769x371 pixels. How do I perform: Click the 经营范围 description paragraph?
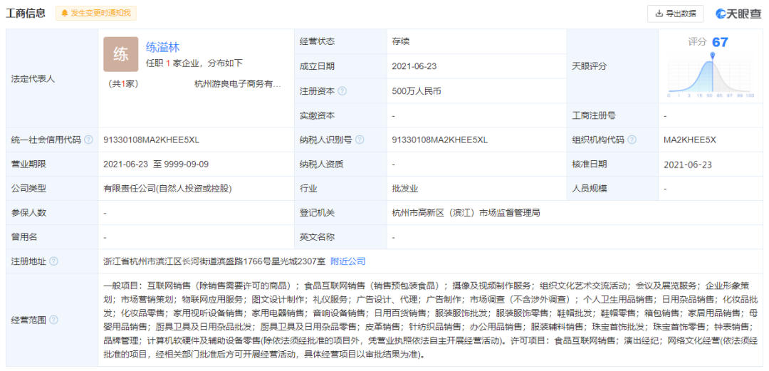click(x=432, y=320)
